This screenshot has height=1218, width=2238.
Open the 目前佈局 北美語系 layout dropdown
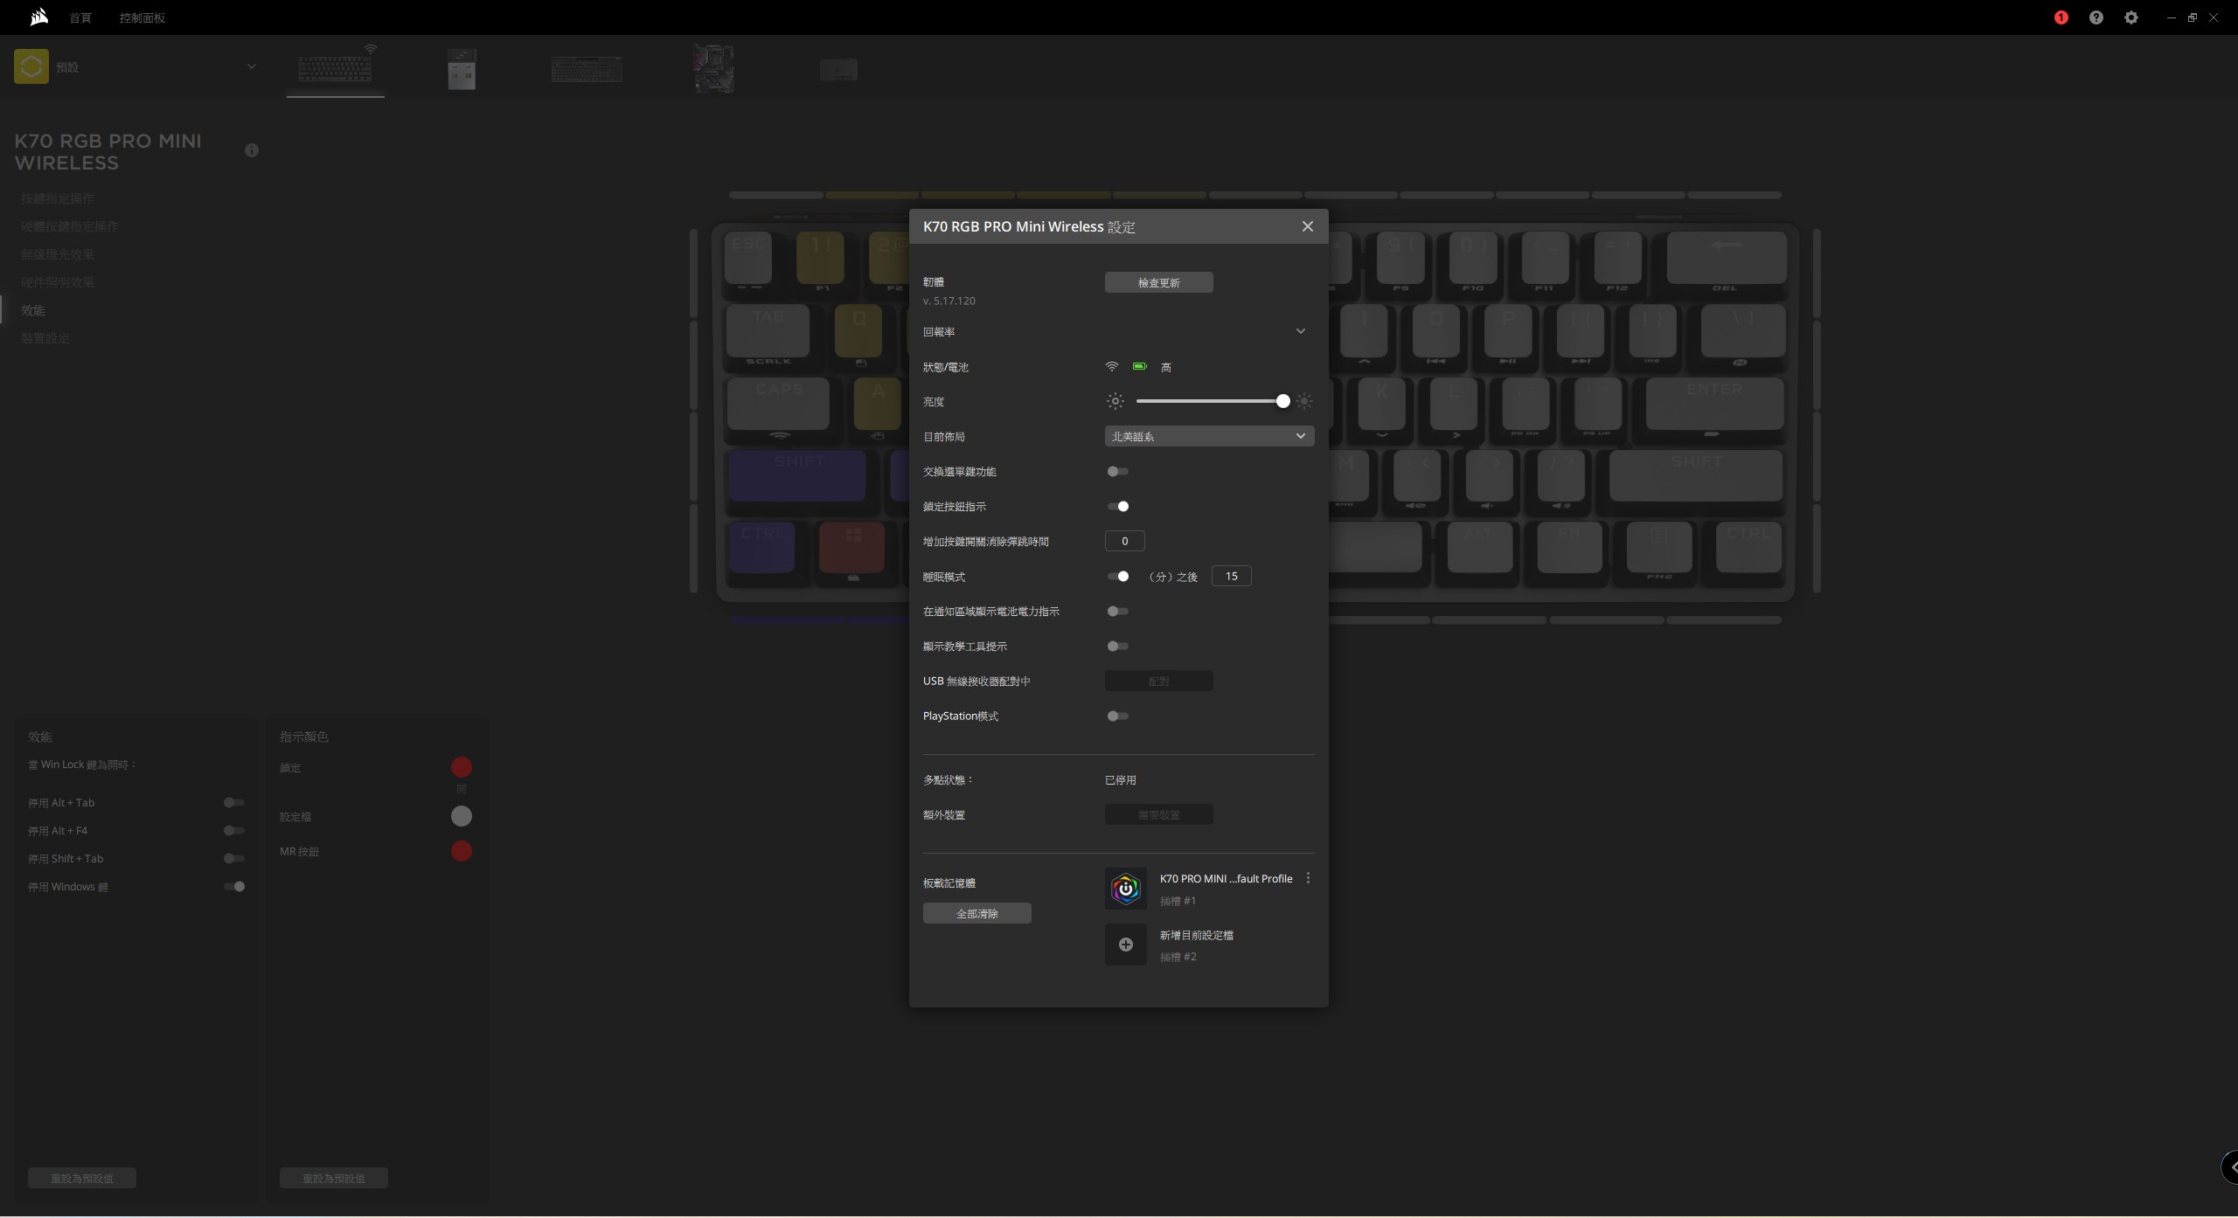[x=1209, y=436]
